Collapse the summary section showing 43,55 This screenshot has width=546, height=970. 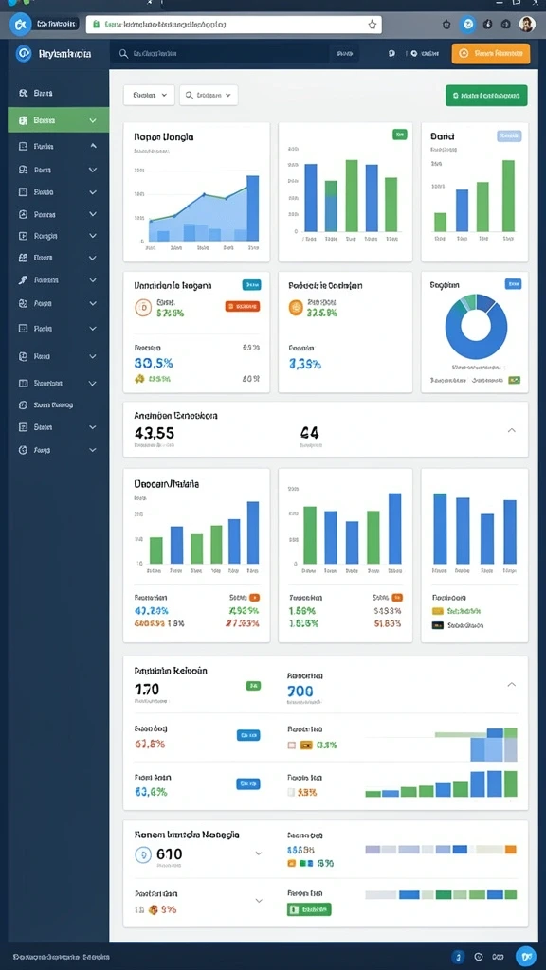[511, 430]
